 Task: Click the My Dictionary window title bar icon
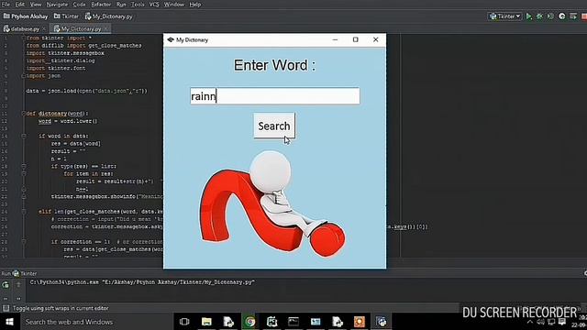click(x=171, y=39)
